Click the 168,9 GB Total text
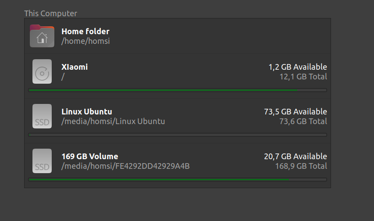374x221 pixels. (301, 166)
